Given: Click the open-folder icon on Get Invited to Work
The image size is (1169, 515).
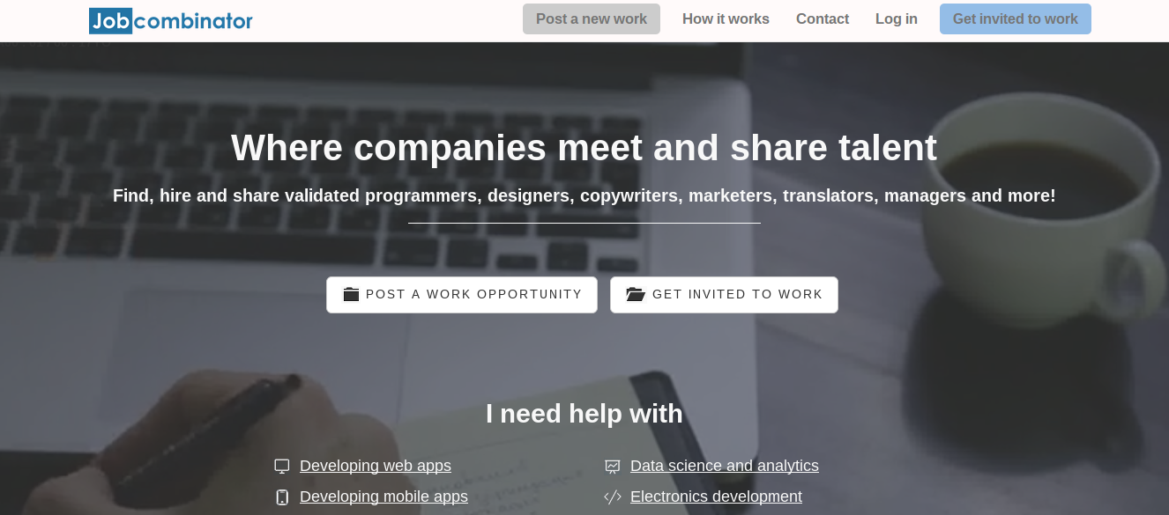Looking at the screenshot, I should click(636, 294).
